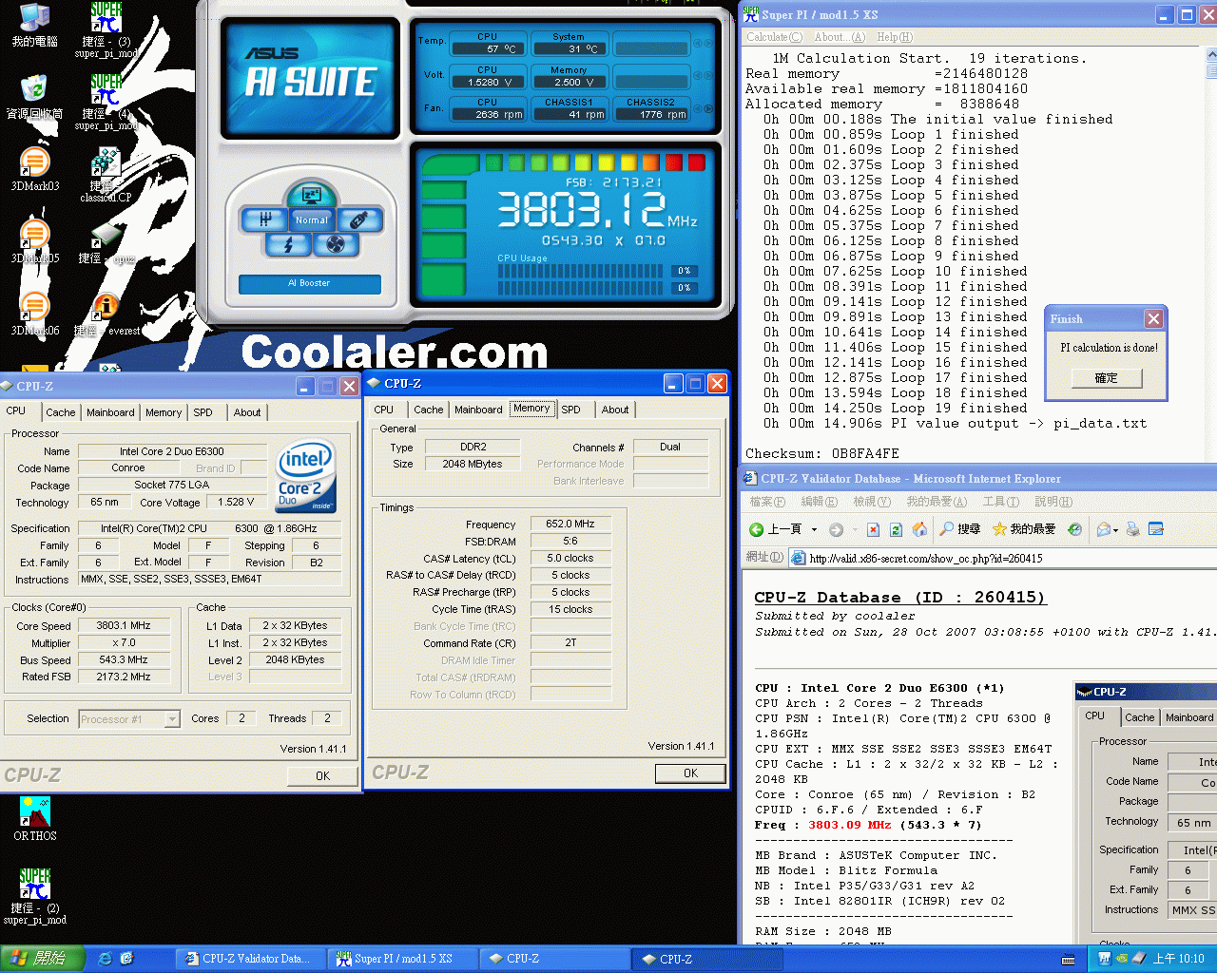Select the super_pi_mod (3) shortcut icon
The width and height of the screenshot is (1217, 973).
tap(106, 30)
